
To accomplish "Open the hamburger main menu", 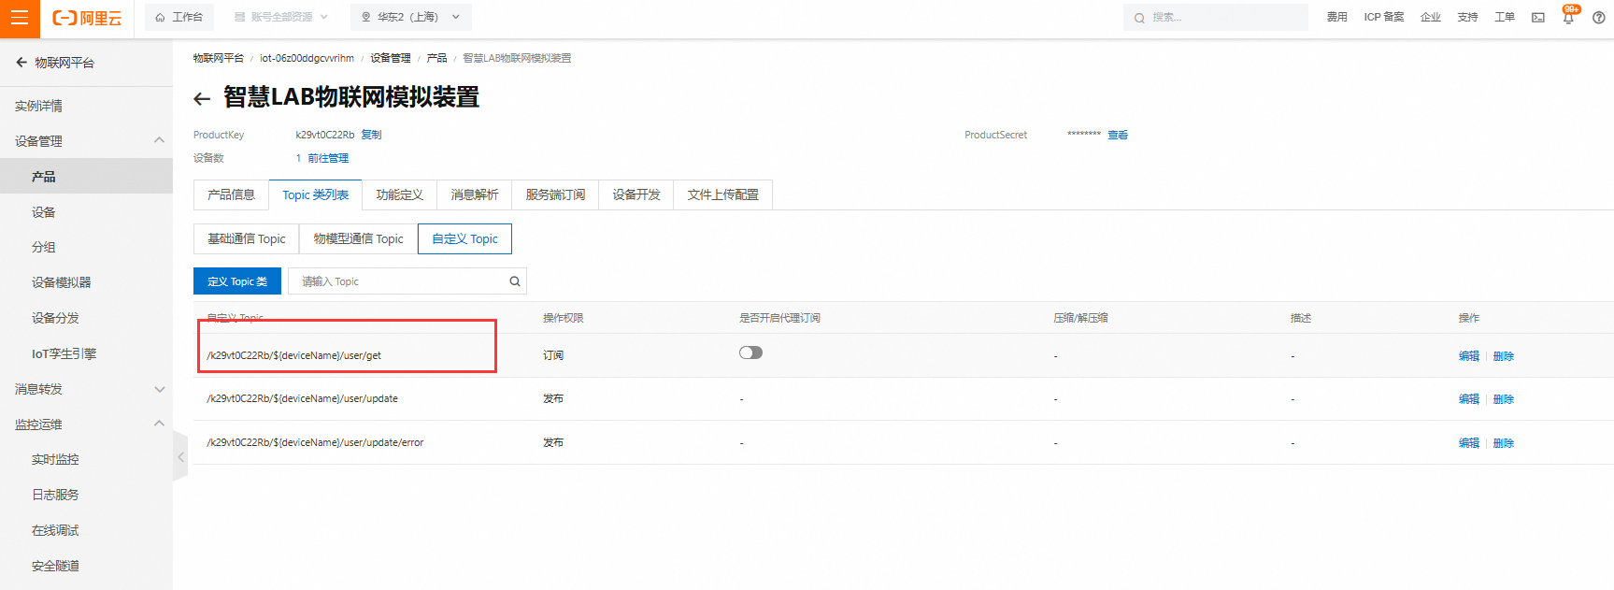I will [x=20, y=18].
